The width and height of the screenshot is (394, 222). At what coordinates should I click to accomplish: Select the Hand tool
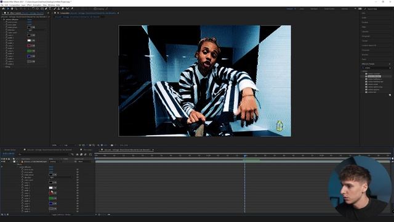(12, 9)
